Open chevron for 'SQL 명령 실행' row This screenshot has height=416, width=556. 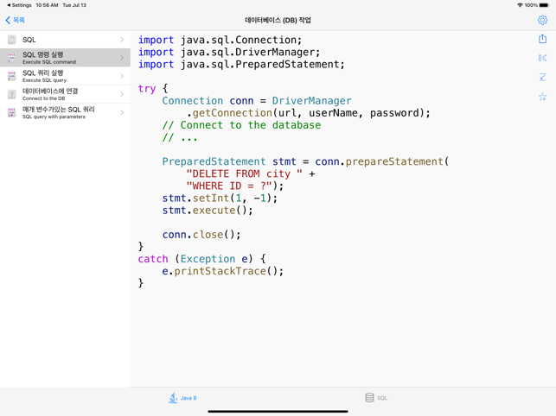click(x=122, y=58)
